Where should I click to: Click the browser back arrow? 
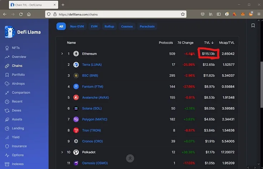tap(5, 14)
